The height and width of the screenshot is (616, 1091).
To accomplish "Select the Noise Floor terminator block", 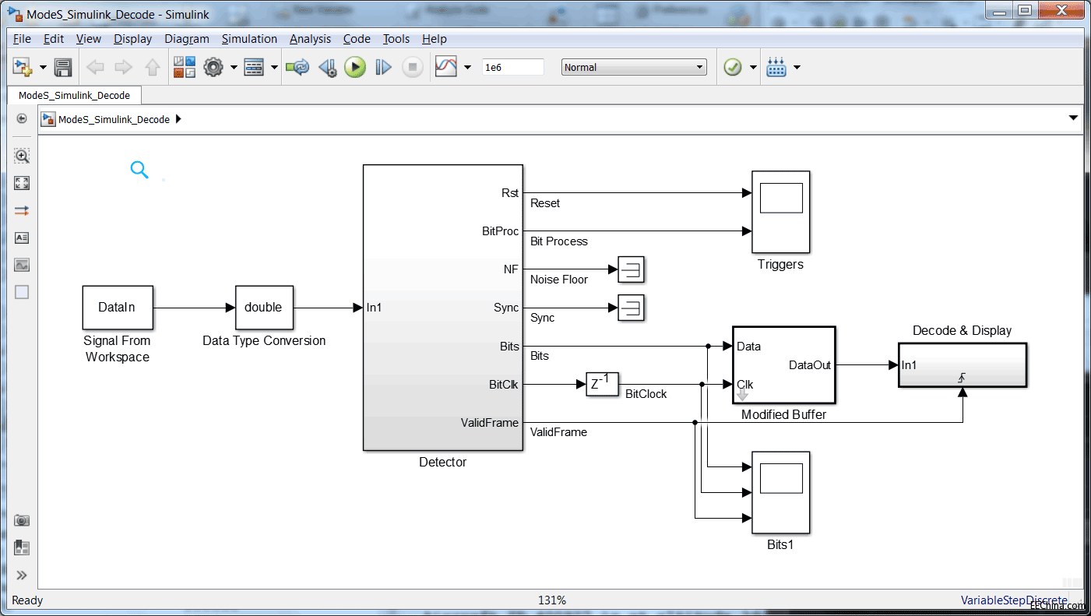I will tap(631, 270).
